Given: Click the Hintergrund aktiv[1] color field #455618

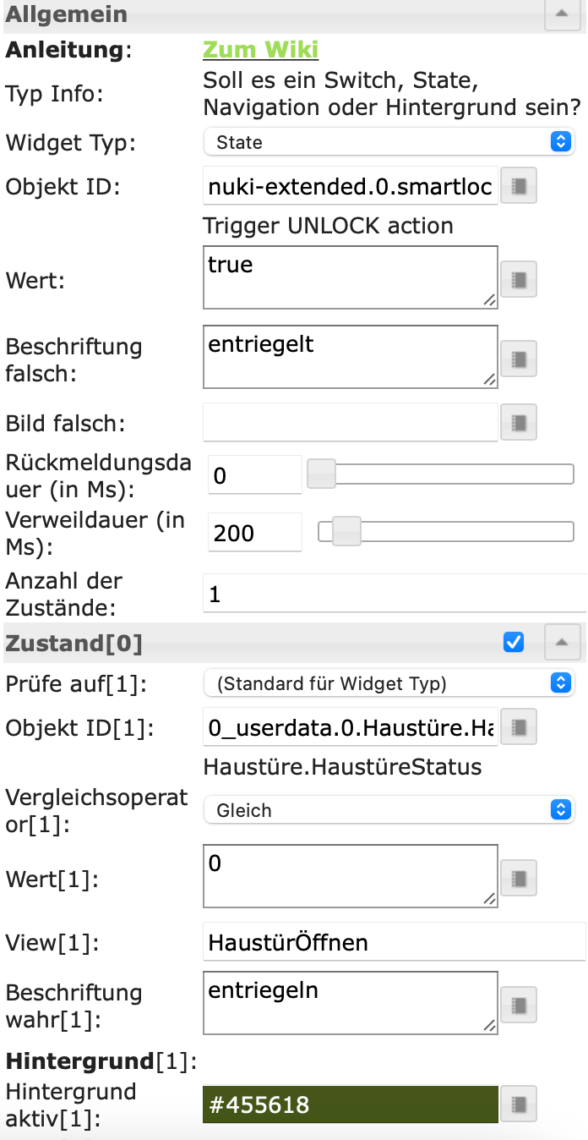Looking at the screenshot, I should [x=350, y=1104].
